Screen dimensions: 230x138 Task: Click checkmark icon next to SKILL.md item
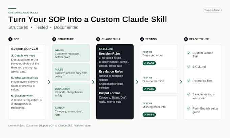pos(189,67)
